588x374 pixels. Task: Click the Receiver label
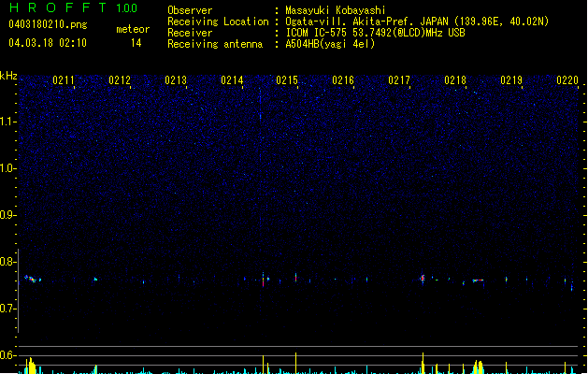tap(190, 33)
